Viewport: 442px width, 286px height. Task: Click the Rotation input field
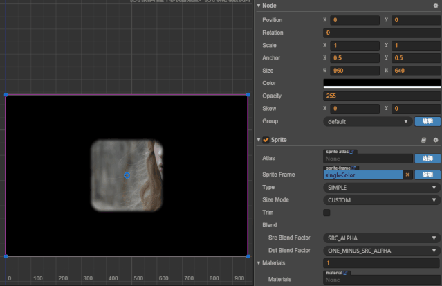(382, 33)
